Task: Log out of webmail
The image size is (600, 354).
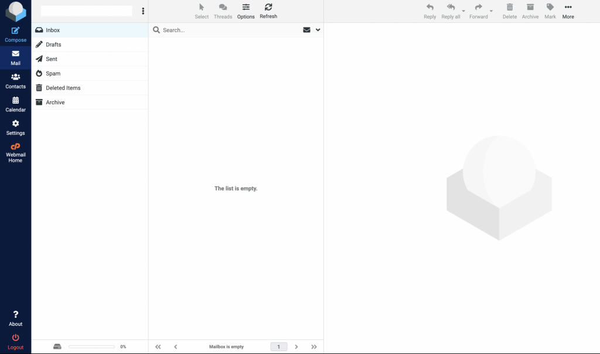Action: [x=15, y=340]
